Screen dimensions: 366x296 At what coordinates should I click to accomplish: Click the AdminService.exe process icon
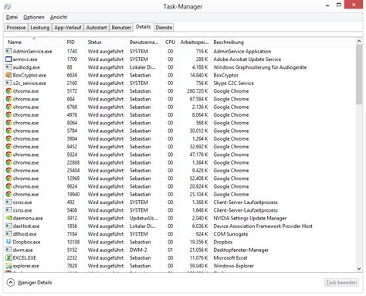click(x=8, y=51)
